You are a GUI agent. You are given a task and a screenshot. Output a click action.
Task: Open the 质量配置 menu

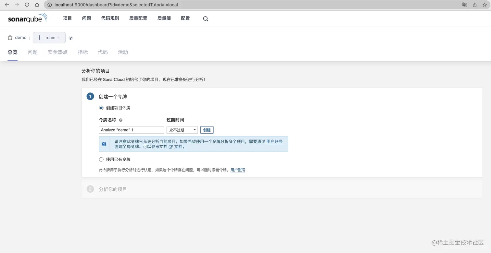pyautogui.click(x=138, y=18)
